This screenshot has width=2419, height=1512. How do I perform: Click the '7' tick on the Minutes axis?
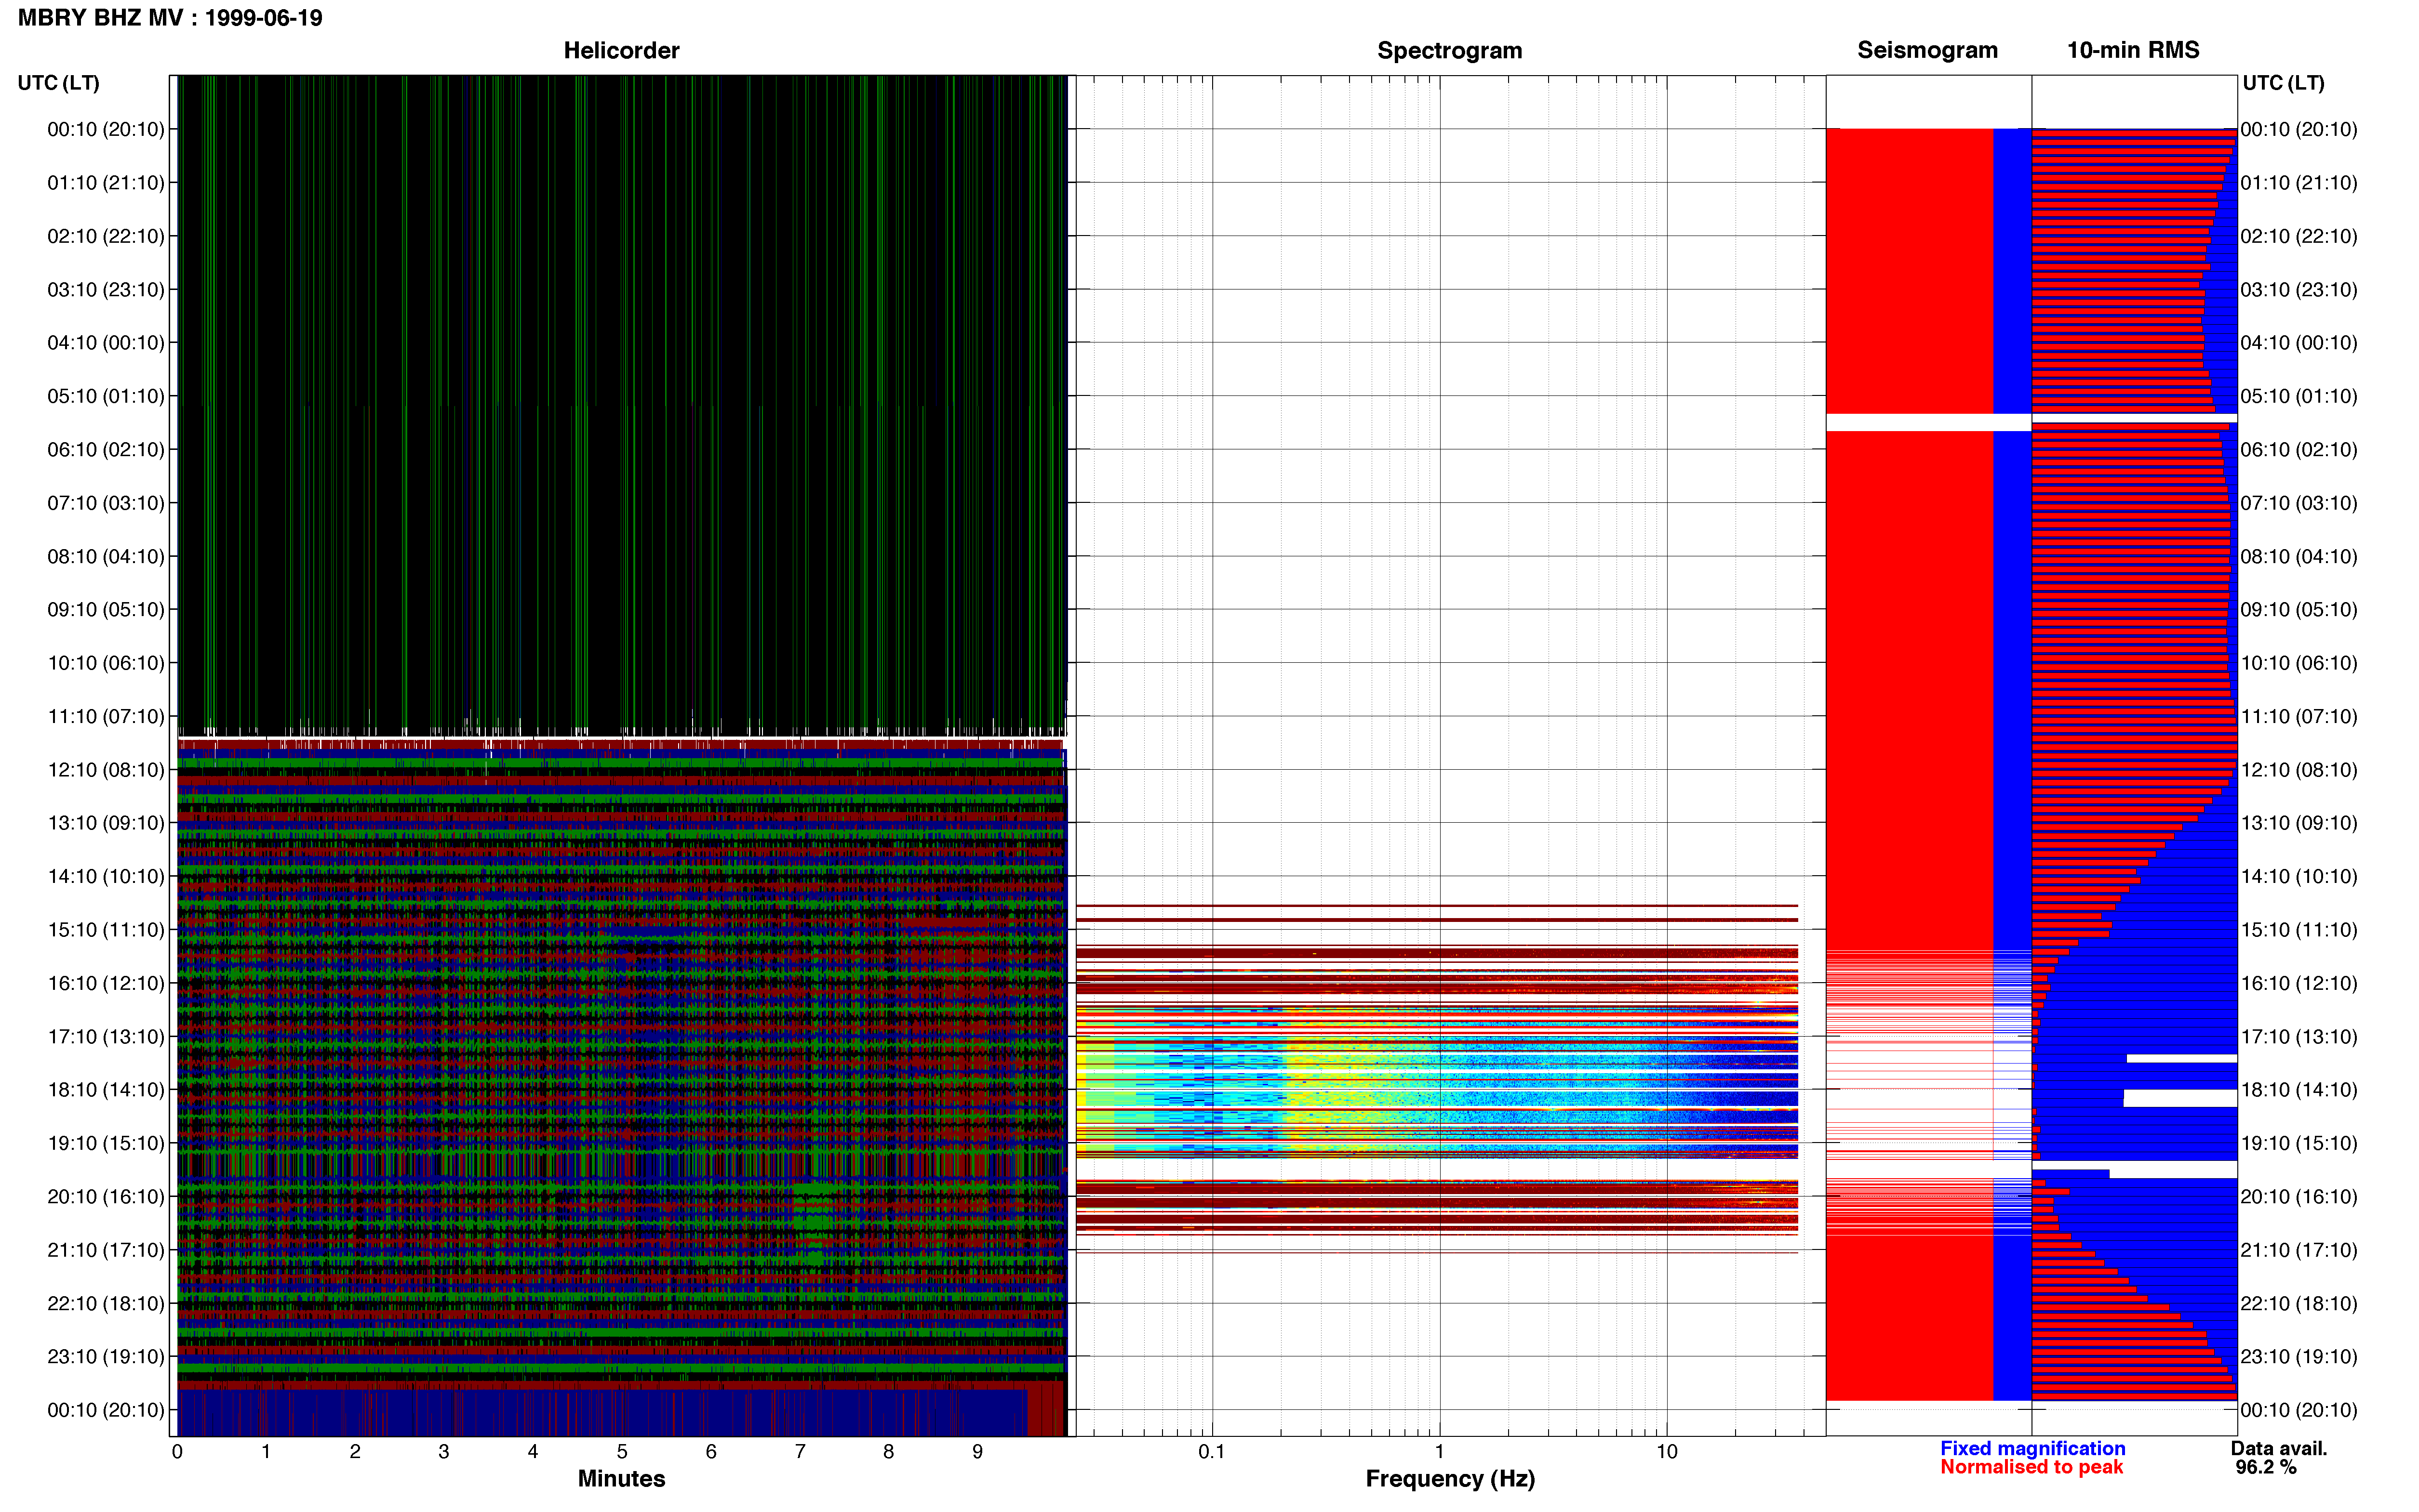[801, 1452]
